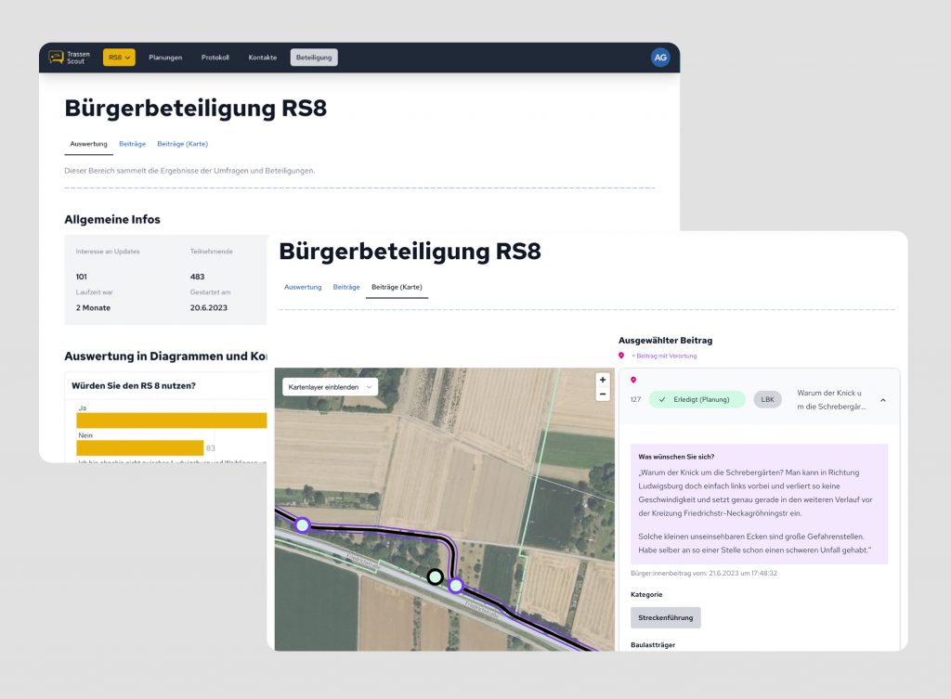Collapse the contribution 127 details with chevron

[x=882, y=399]
